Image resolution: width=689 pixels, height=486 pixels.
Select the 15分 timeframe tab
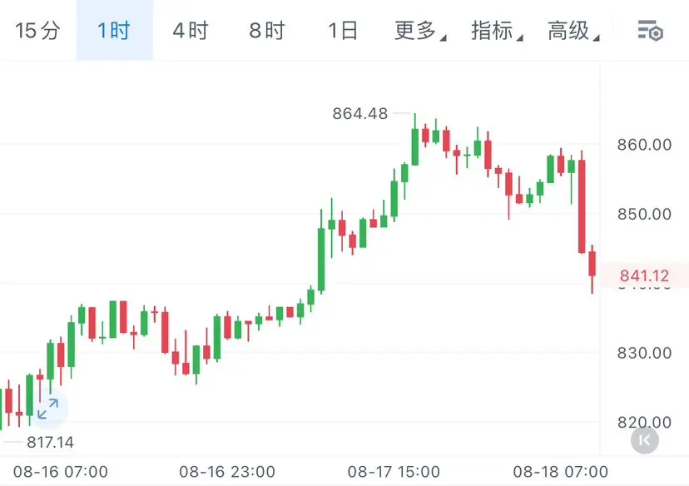tap(37, 31)
